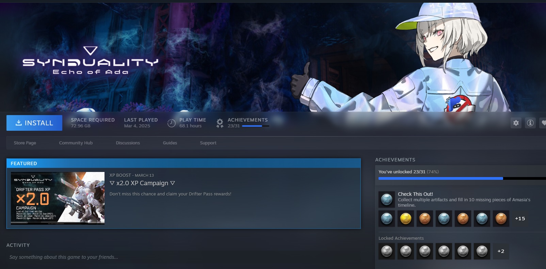Click the fourth unlocked achievement blue badge
The width and height of the screenshot is (546, 269).
coord(444,219)
